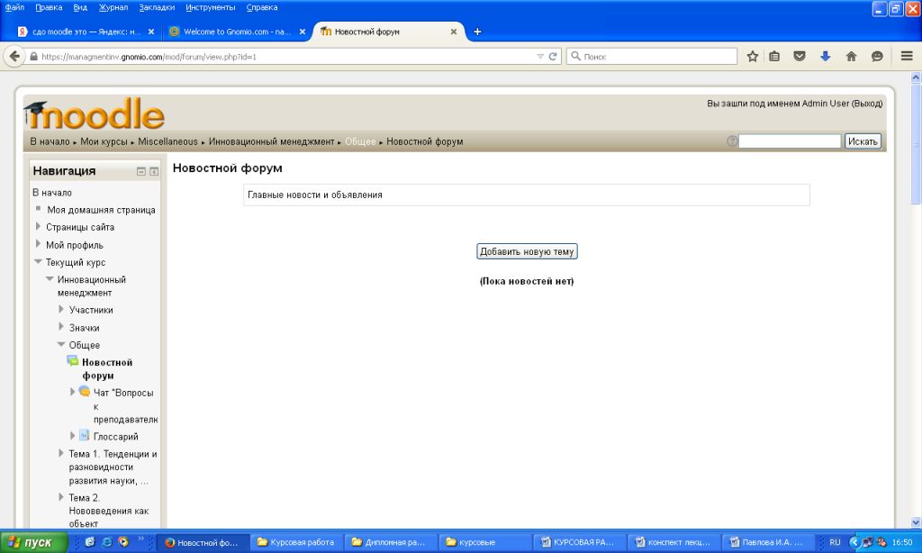Viewport: 922px width, 553px height.
Task: Open Глоссарий in navigation tree
Action: (116, 437)
